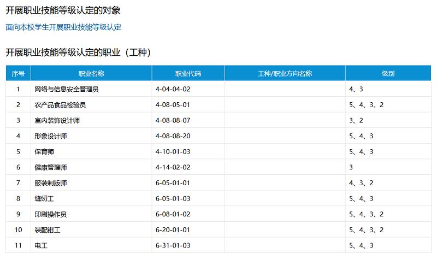Click occupation code 4-04-04-02
This screenshot has height=259, width=437.
[173, 89]
